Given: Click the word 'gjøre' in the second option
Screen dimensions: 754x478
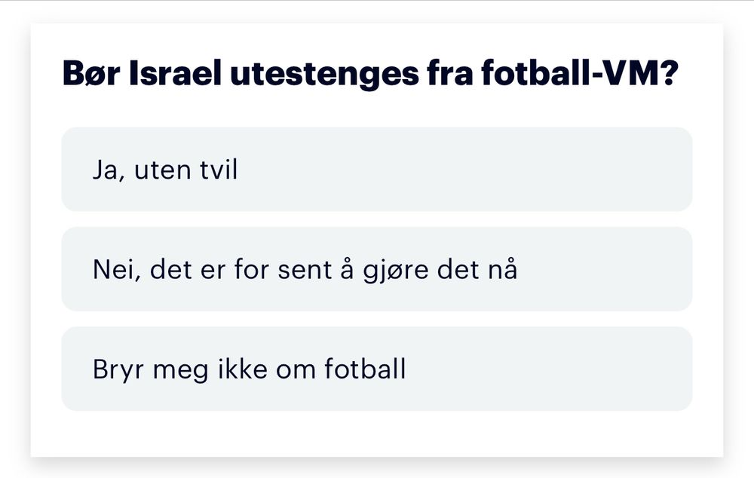Looking at the screenshot, I should (x=395, y=270).
